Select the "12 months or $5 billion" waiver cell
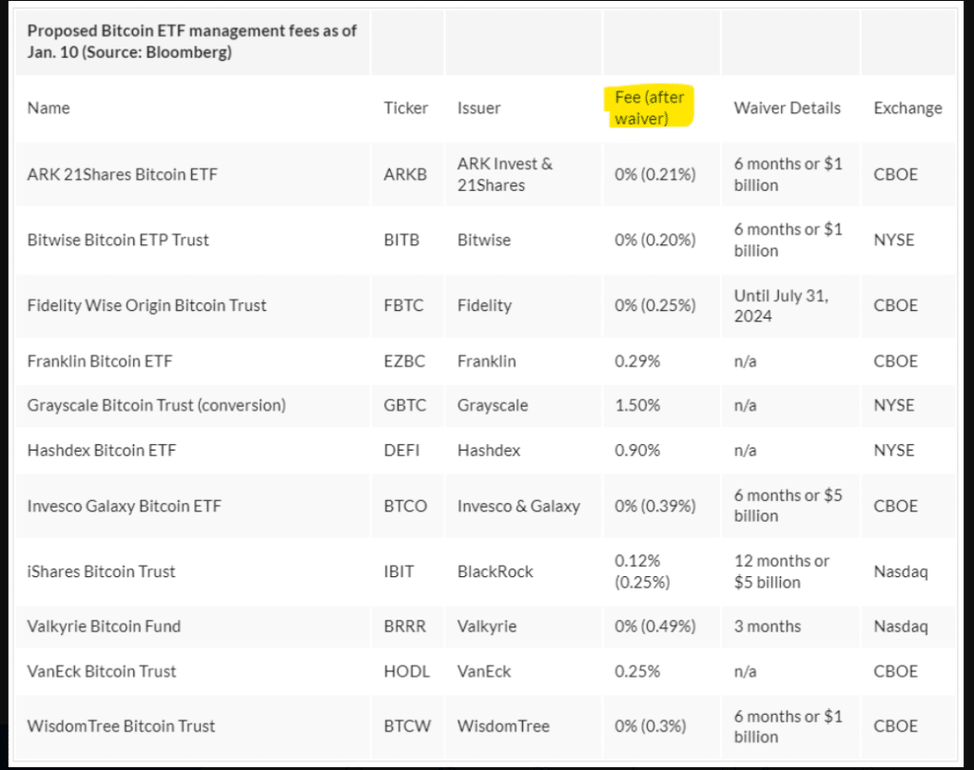The height and width of the screenshot is (770, 974). [x=781, y=571]
